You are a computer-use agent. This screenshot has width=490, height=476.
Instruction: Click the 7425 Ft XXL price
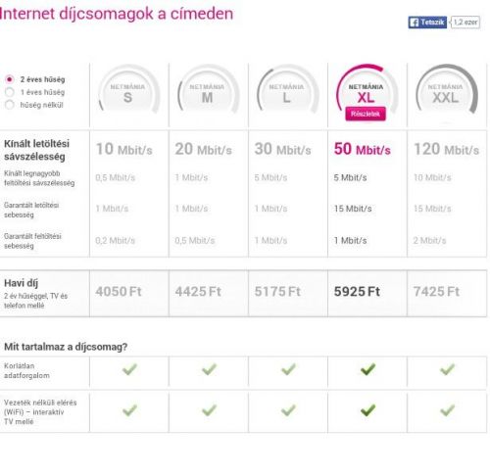436,292
